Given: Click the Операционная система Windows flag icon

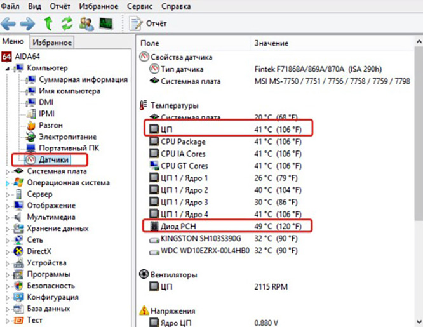Looking at the screenshot, I should point(18,183).
